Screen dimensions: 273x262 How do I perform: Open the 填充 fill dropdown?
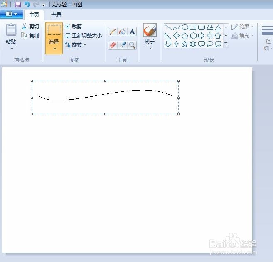(242, 36)
